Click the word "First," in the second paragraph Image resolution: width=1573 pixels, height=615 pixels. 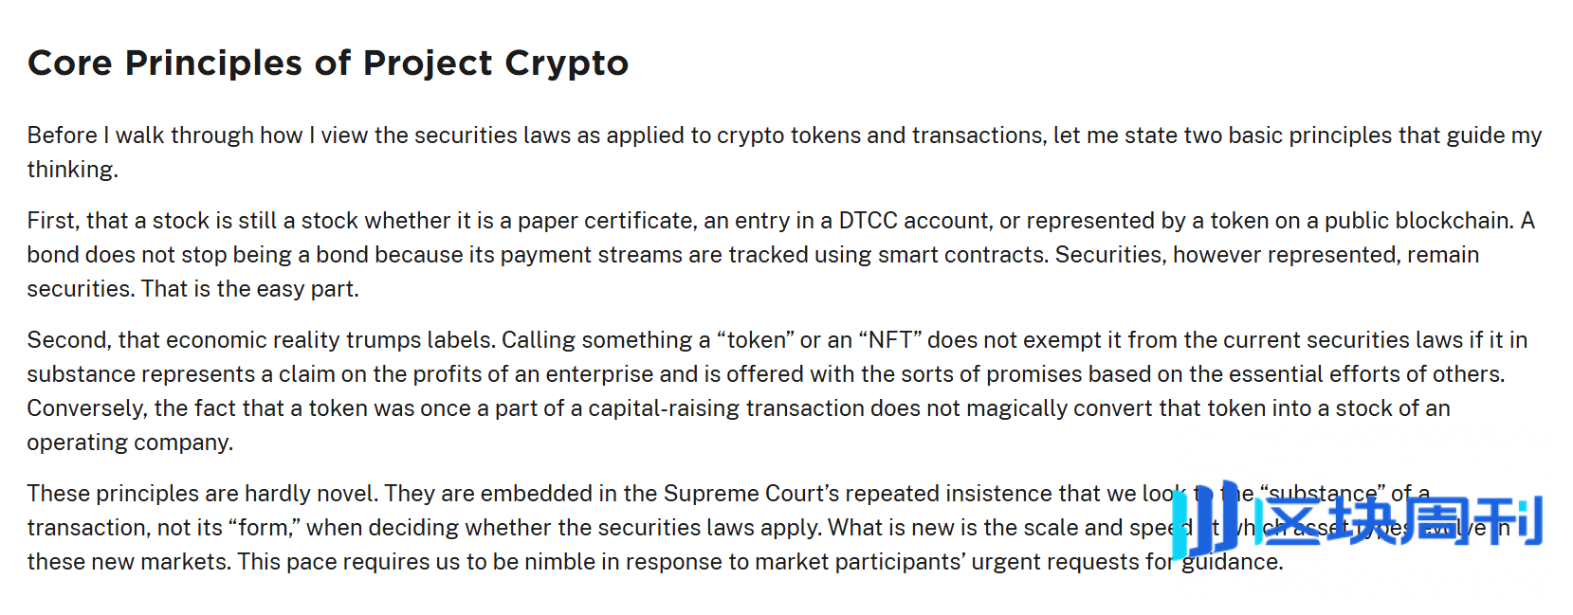[53, 221]
